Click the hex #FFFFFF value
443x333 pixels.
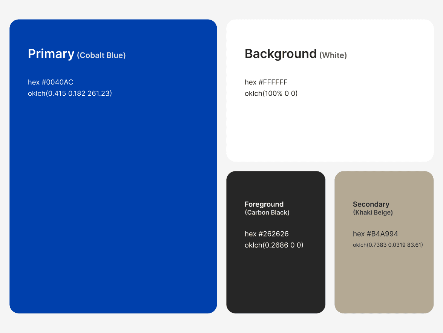[x=266, y=82]
